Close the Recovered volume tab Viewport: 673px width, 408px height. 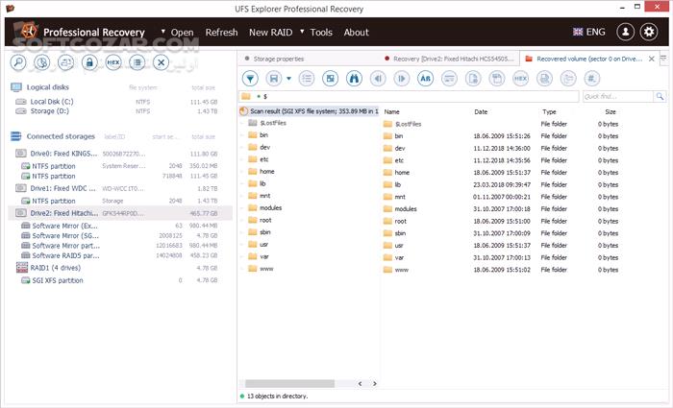coord(652,59)
